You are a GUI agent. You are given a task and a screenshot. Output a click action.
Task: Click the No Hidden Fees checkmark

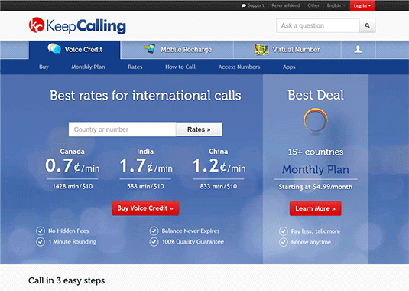click(x=41, y=231)
